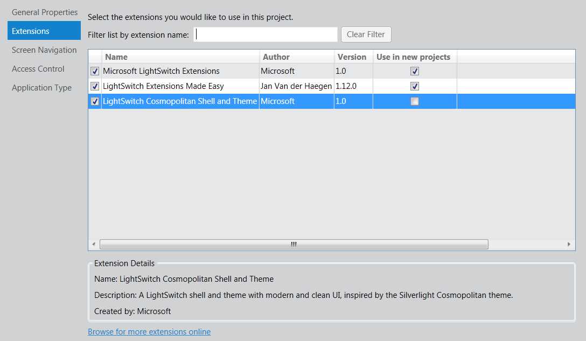586x341 pixels.
Task: Enable Use in new projects for Cosmopolitan Shell
Action: [414, 101]
